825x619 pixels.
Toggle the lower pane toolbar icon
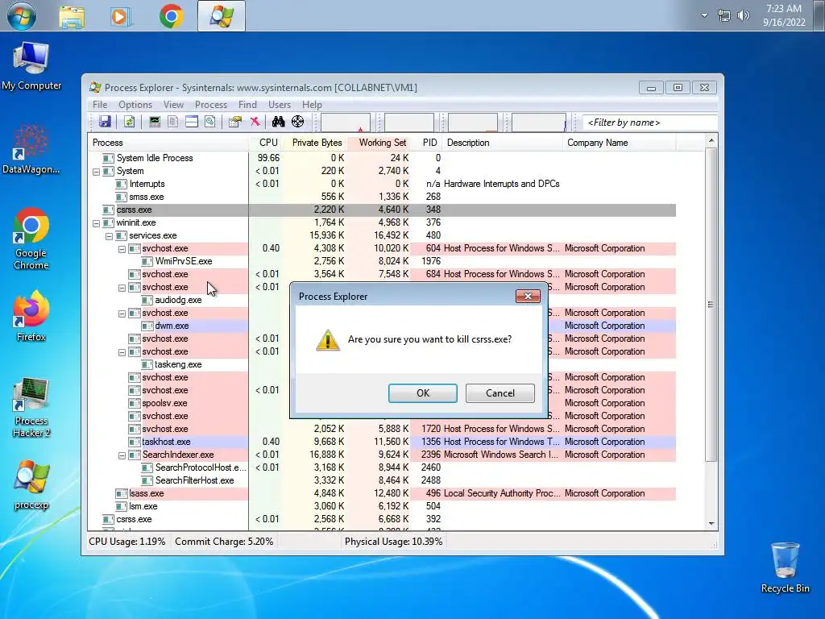192,123
